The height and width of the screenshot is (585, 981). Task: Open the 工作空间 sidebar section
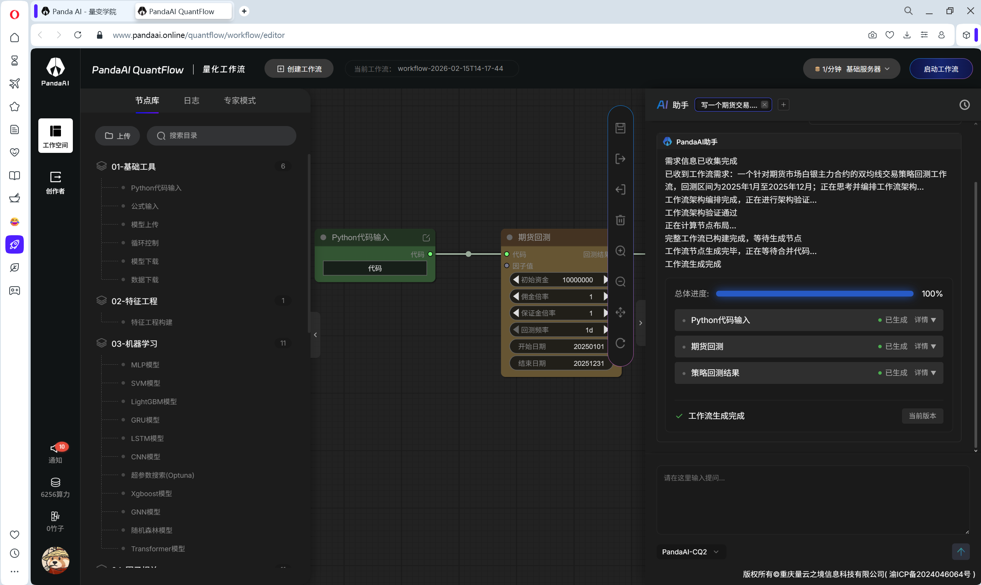point(55,136)
